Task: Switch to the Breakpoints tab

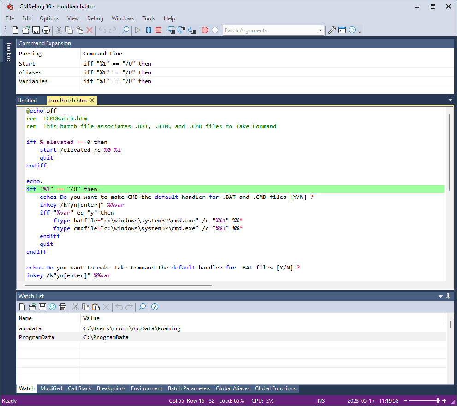Action: point(111,388)
